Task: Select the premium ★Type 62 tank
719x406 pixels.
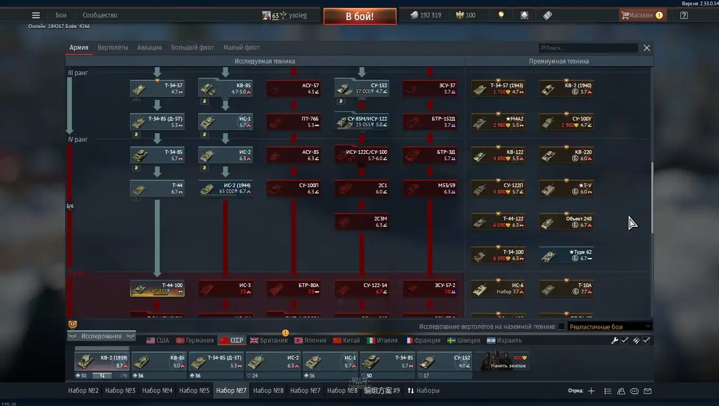Action: click(x=566, y=255)
